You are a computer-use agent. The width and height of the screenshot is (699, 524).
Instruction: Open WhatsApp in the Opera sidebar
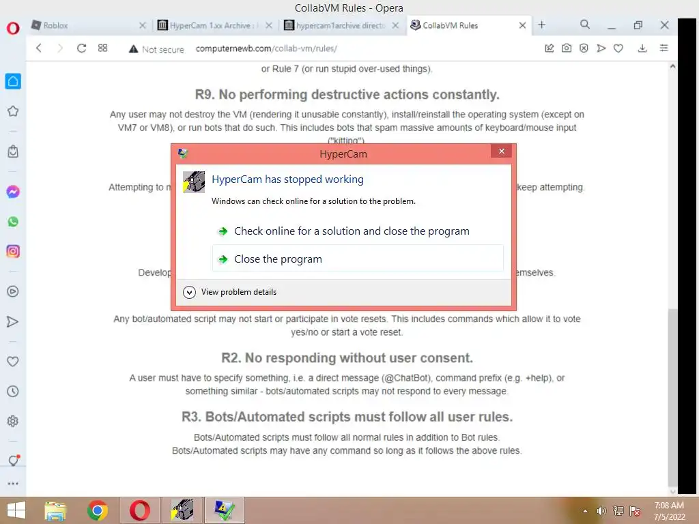[x=13, y=222]
